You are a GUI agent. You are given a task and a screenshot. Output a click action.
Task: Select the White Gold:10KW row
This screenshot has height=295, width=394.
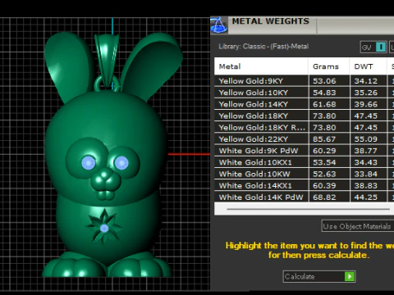(304, 174)
